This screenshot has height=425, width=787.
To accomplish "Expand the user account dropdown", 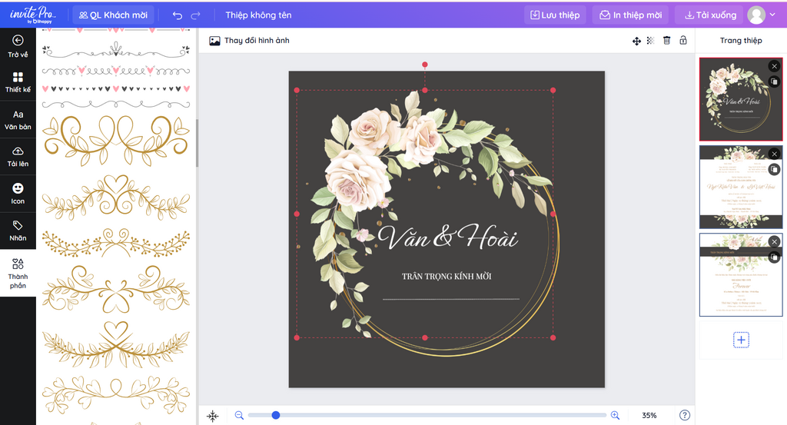I will coord(773,15).
